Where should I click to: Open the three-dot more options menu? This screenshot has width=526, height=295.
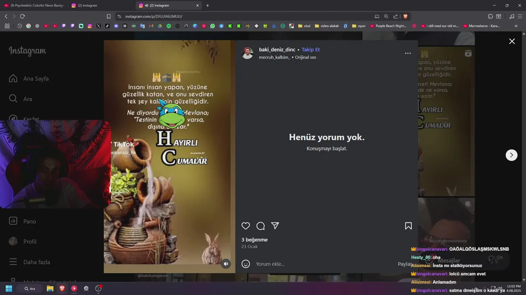(x=408, y=53)
